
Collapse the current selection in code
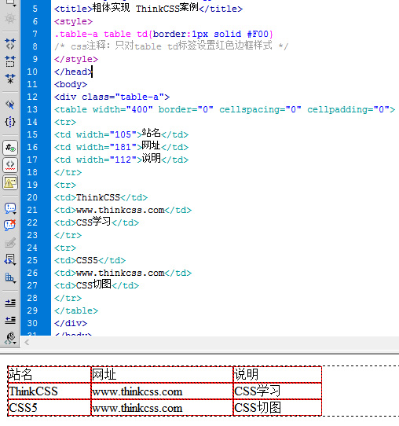click(10, 61)
